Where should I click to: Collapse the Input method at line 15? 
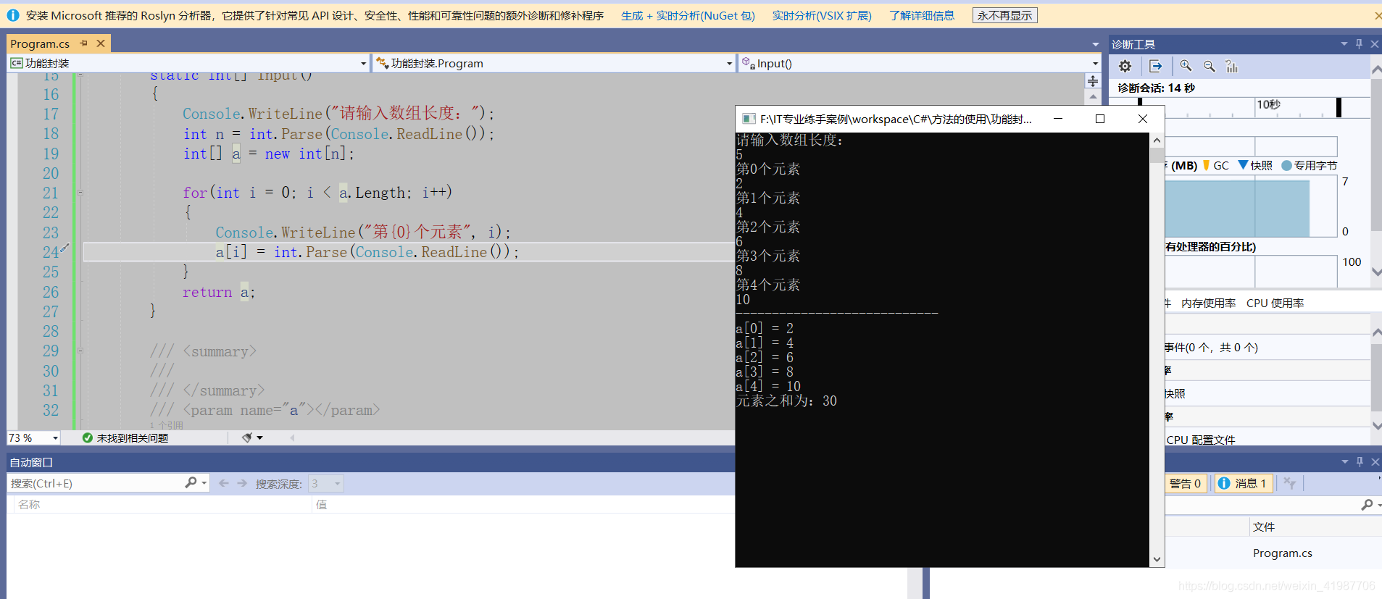tap(80, 75)
